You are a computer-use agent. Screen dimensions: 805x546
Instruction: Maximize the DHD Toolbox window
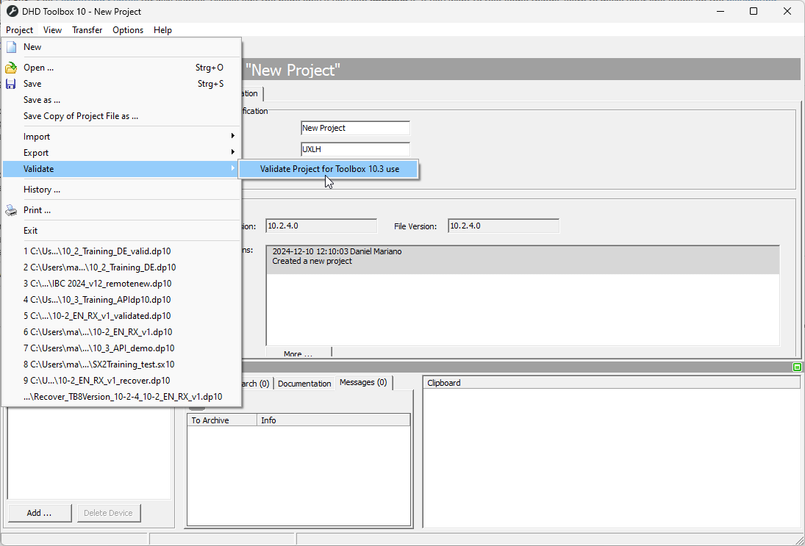coord(754,11)
